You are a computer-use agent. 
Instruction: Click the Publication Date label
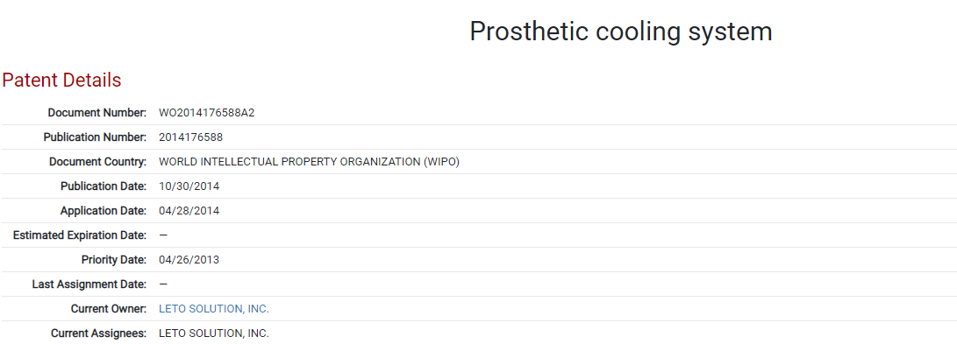click(104, 186)
